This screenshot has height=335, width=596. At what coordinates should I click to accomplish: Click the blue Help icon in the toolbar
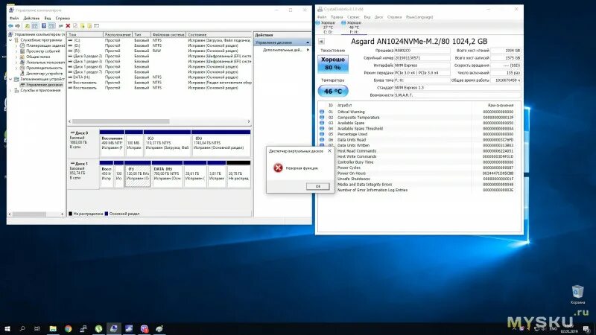coord(44,26)
